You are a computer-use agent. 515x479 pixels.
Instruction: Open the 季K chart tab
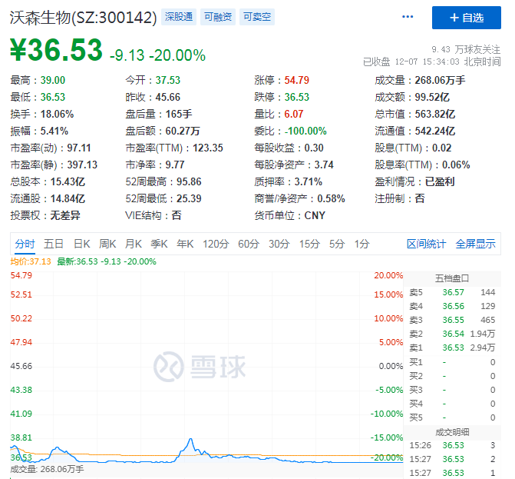tap(159, 244)
